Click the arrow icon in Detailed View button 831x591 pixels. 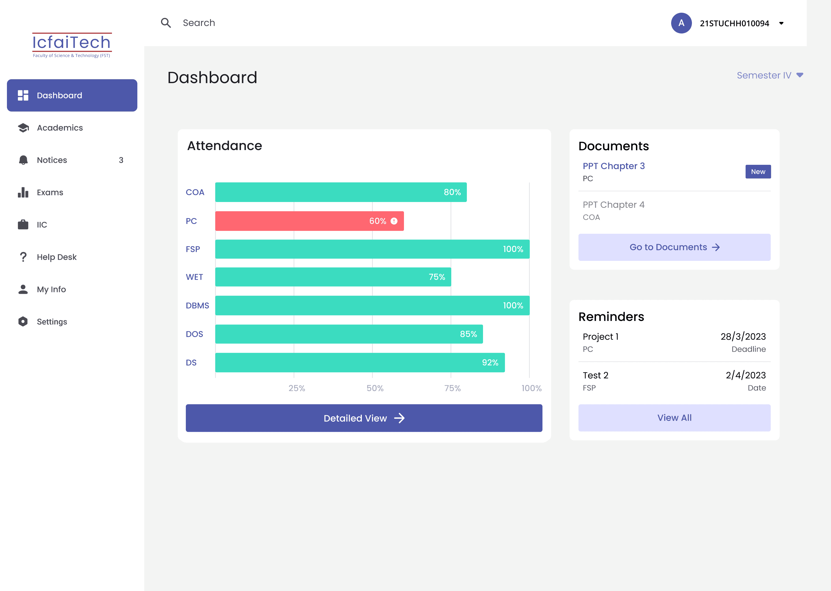(400, 418)
